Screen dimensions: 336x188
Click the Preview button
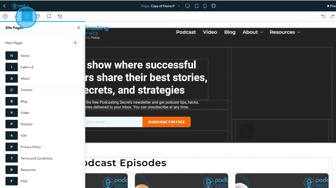tap(331, 6)
